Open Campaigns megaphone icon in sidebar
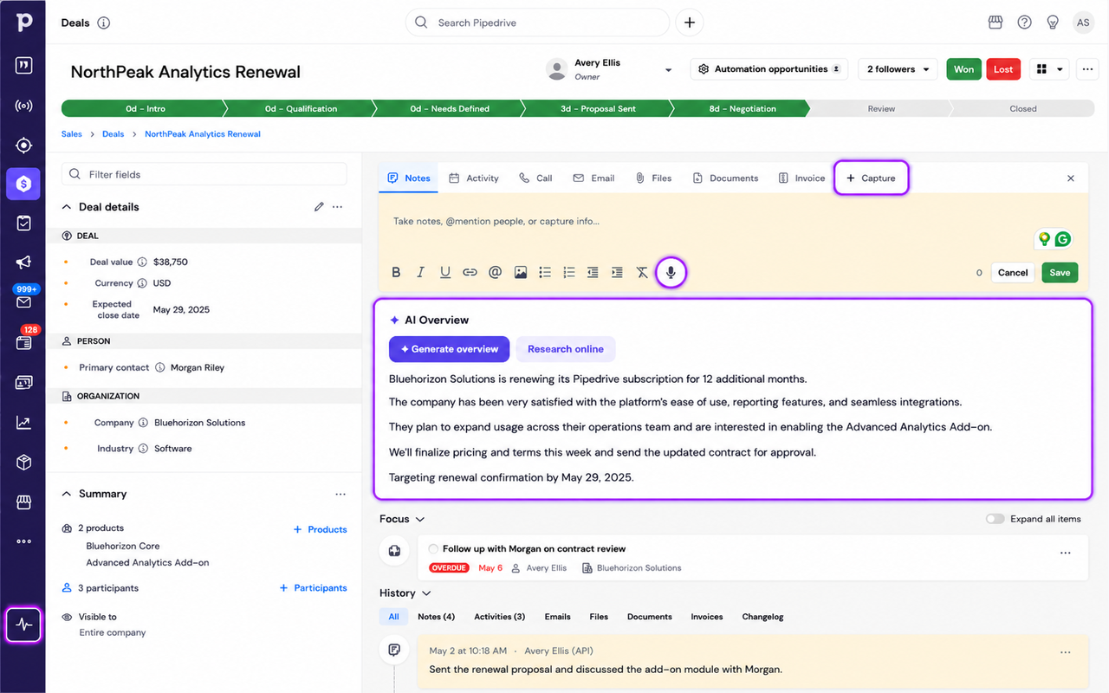The width and height of the screenshot is (1109, 693). pos(23,262)
